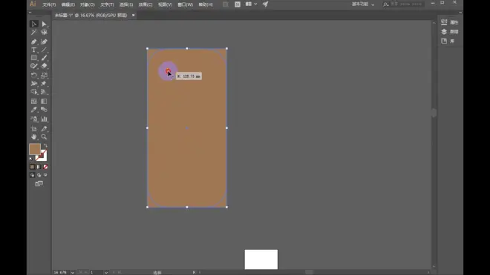Screen dimensions: 490x275
Task: Select the Pen tool
Action: click(33, 42)
